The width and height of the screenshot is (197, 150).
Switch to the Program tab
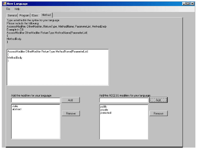coord(24,16)
